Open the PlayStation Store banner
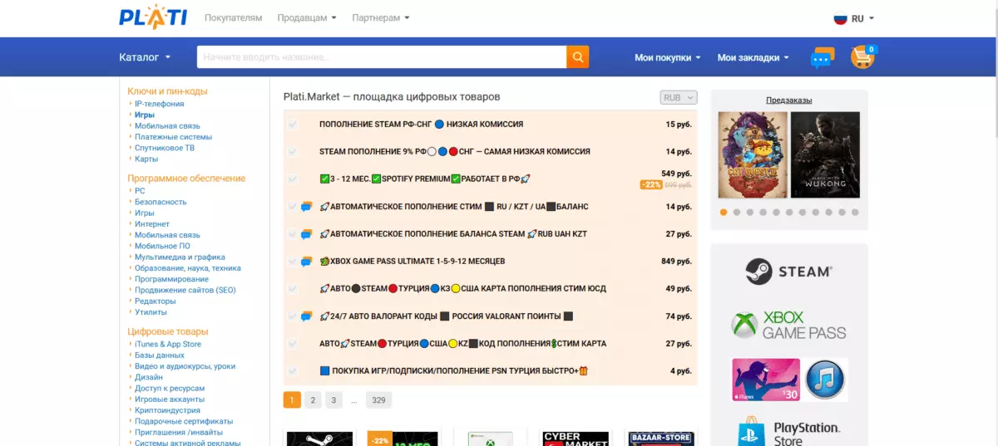 pos(788,432)
